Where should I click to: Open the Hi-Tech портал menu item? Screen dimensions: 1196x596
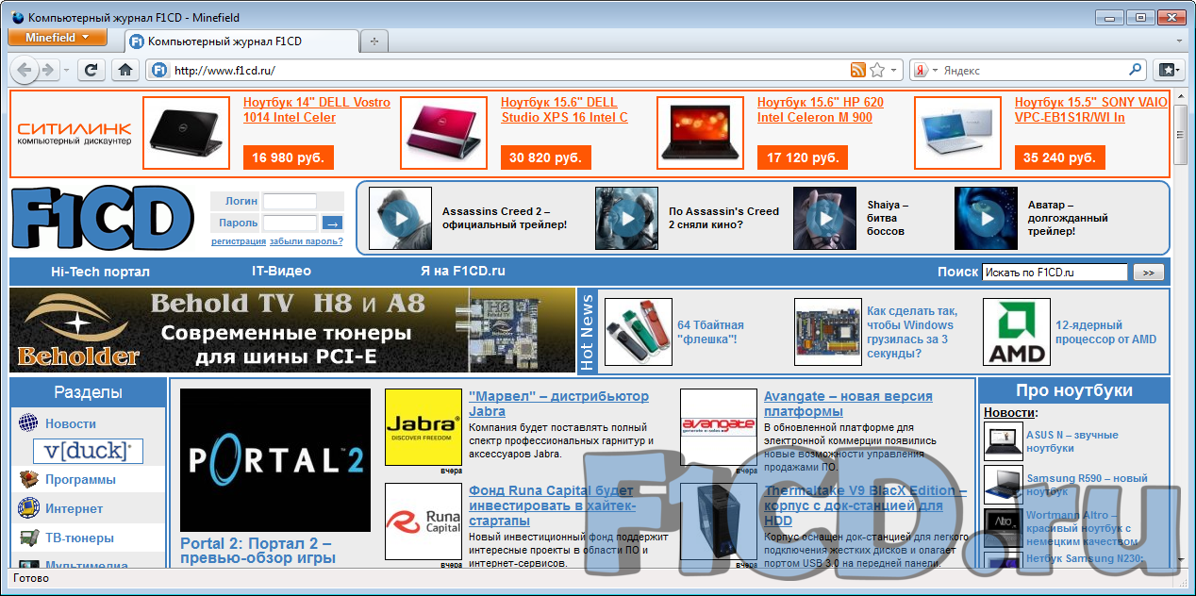(x=100, y=272)
